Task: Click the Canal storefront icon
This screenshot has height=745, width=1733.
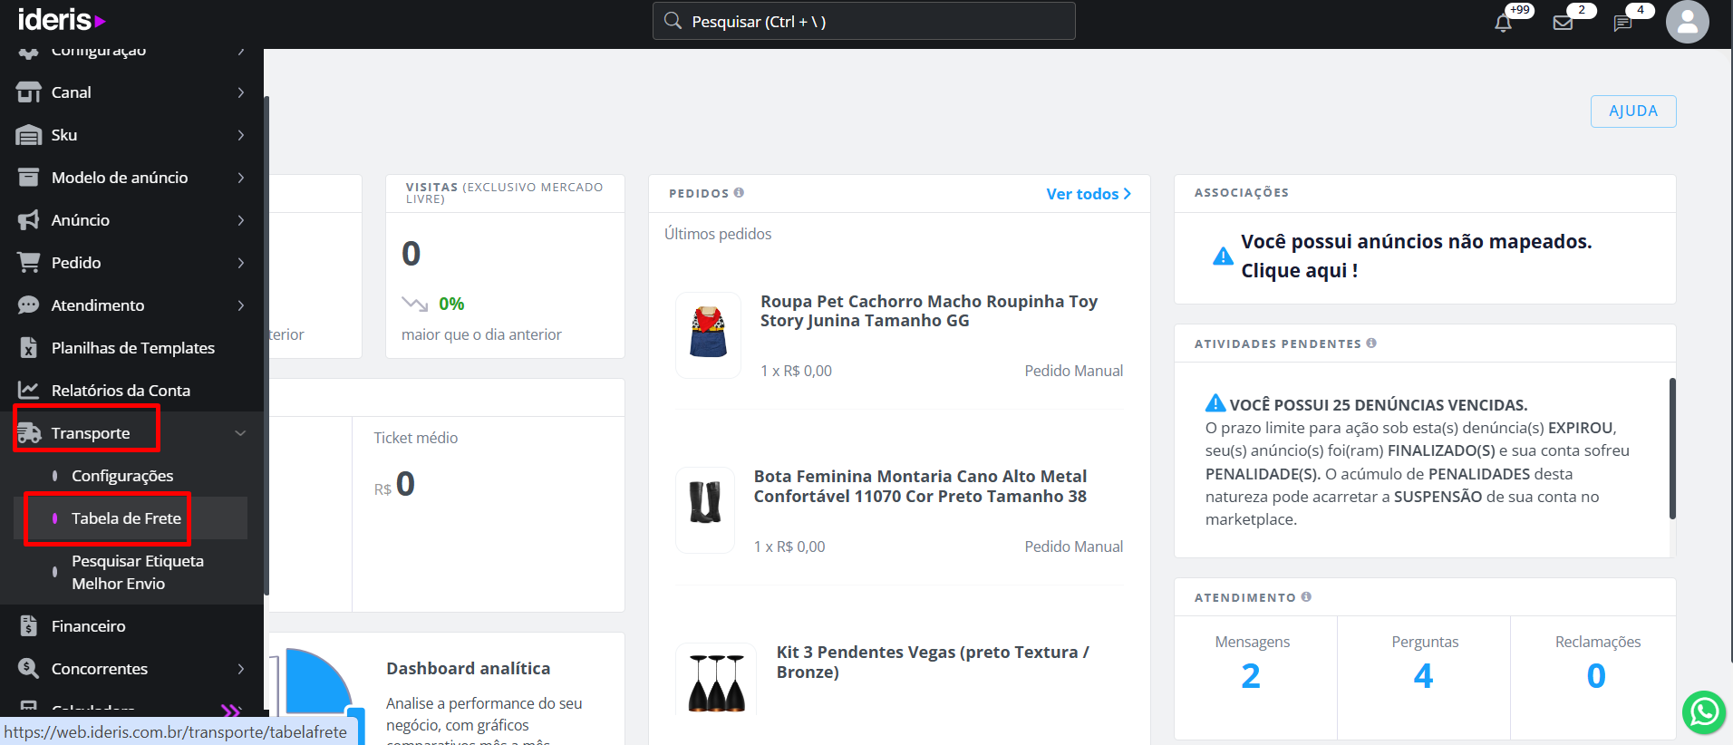Action: click(29, 92)
